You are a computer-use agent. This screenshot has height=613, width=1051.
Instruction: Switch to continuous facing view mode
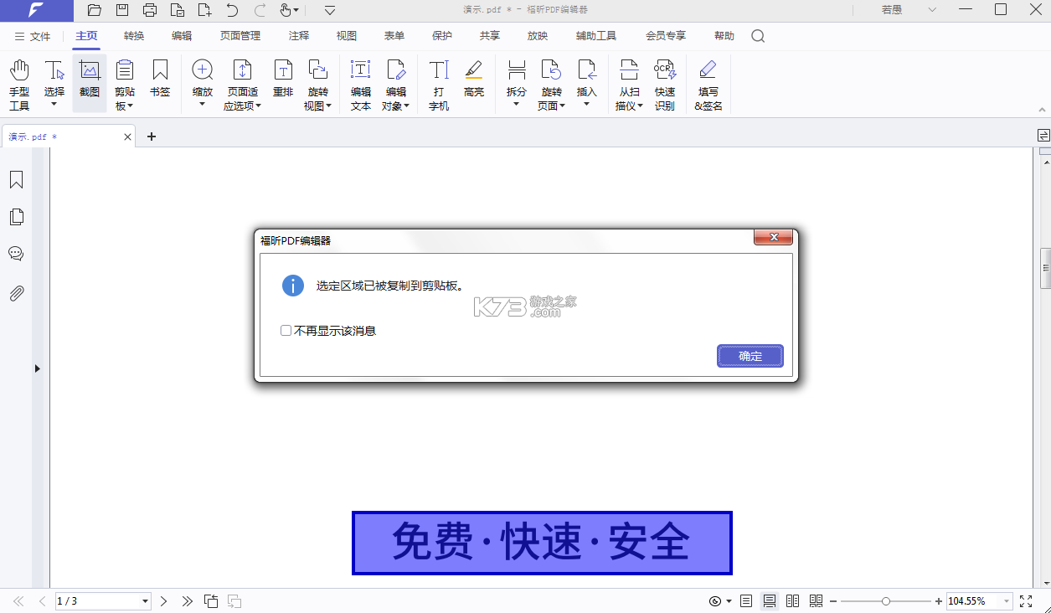[x=816, y=601]
